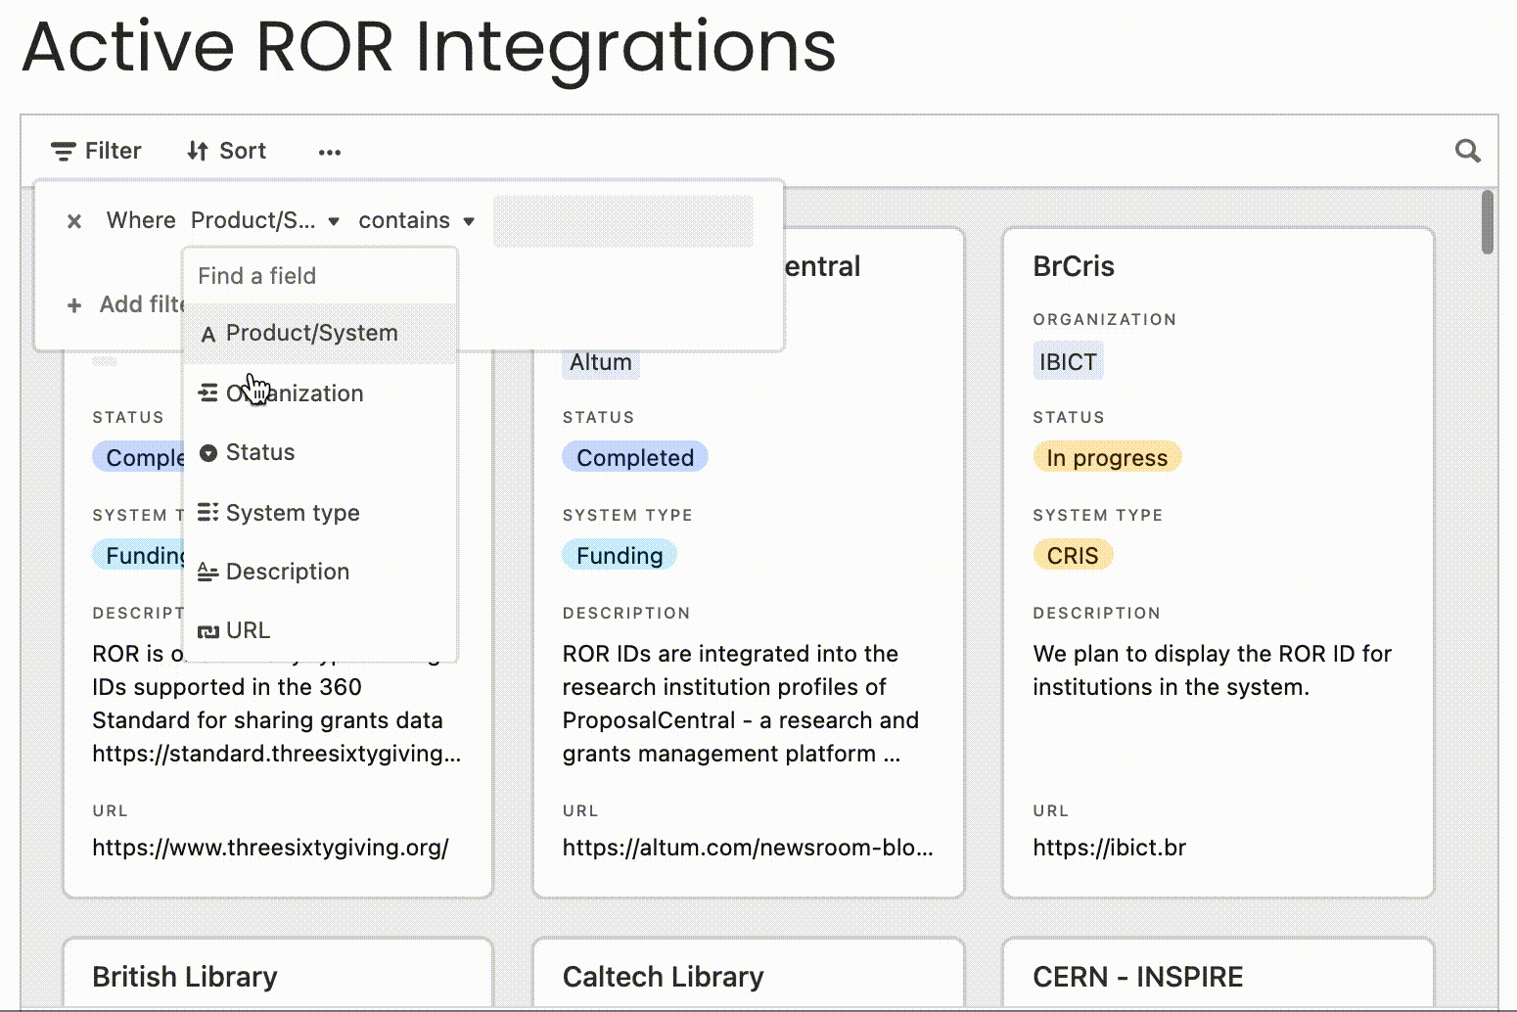The width and height of the screenshot is (1517, 1012).
Task: Select Status field in dropdown list
Action: 260,452
